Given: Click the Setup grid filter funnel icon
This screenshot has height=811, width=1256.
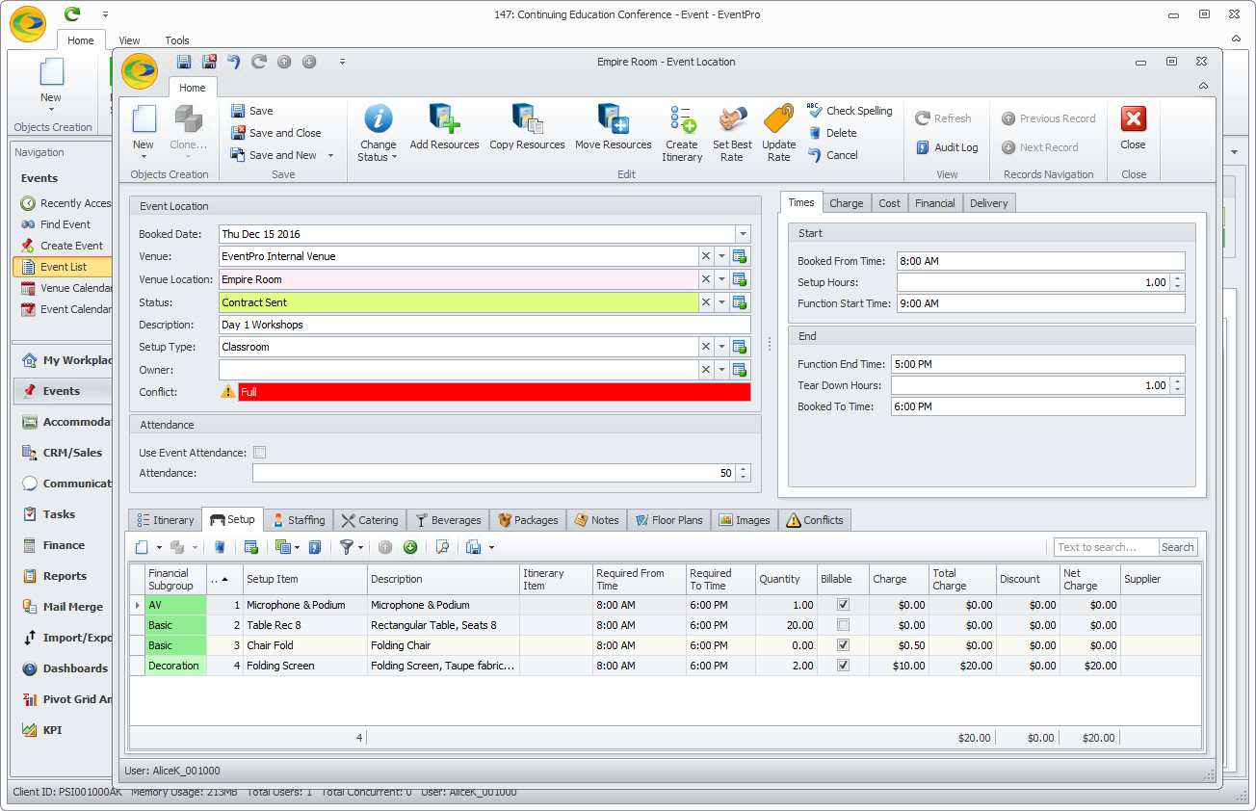Looking at the screenshot, I should 346,547.
